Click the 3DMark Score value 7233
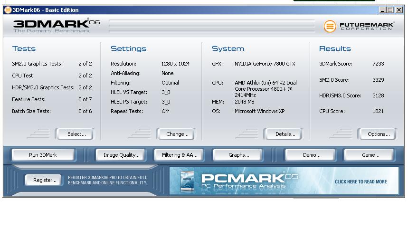This screenshot has width=408, height=229. 378,64
